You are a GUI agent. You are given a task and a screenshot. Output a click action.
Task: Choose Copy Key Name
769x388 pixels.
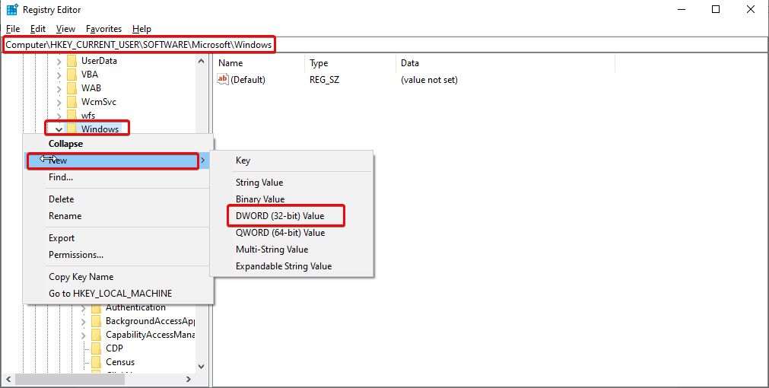(118, 277)
